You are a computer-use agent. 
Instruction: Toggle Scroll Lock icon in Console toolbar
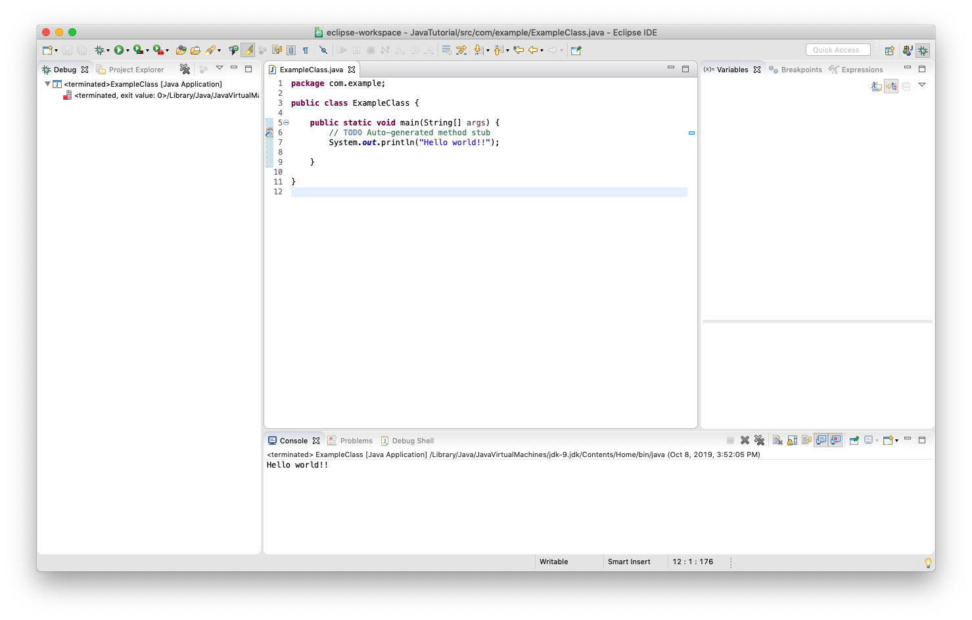click(792, 441)
